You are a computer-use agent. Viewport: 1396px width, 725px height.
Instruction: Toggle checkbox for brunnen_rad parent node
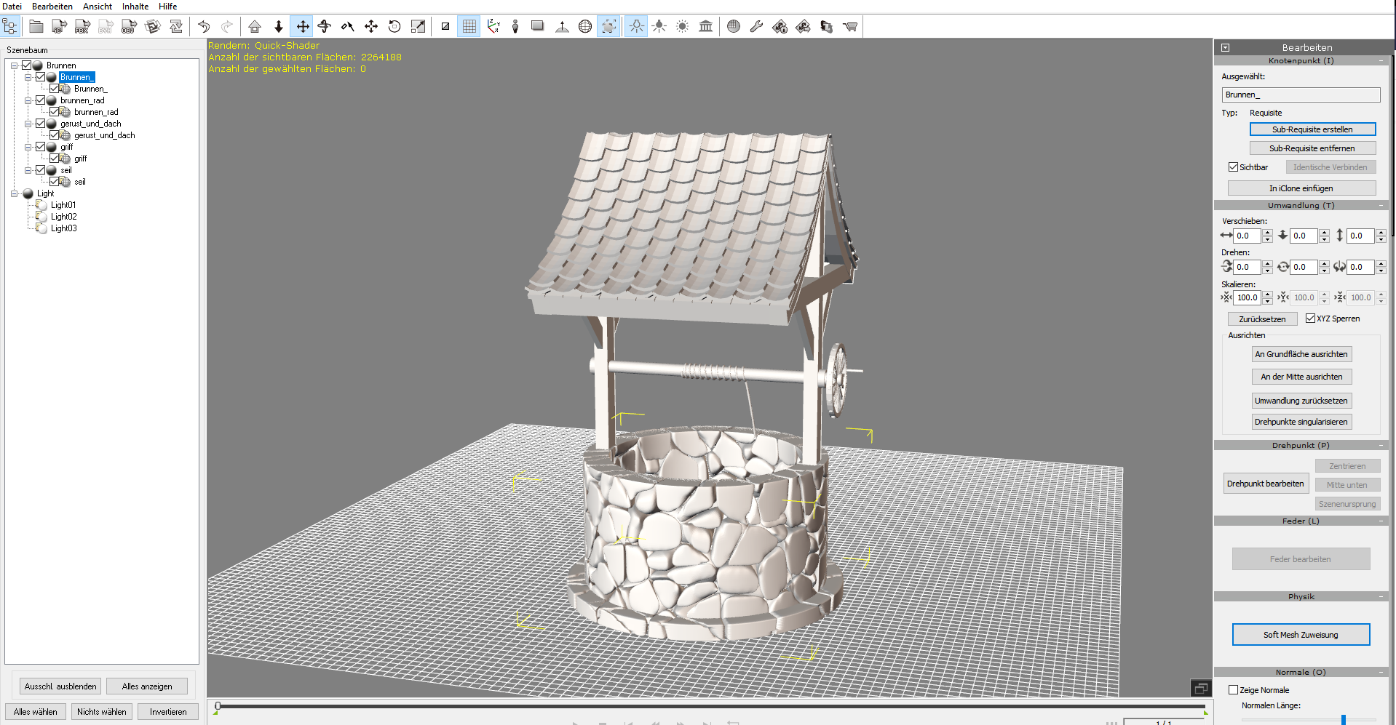[x=41, y=100]
